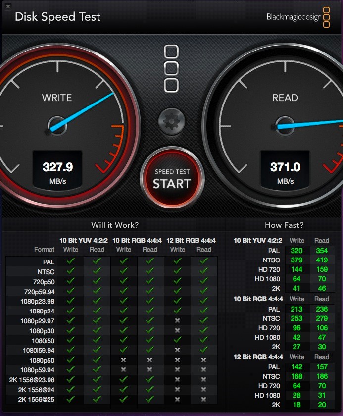Click the 10 Bit RGB 4:4:4 column header in Will it Work
The image size is (343, 416).
[137, 240]
